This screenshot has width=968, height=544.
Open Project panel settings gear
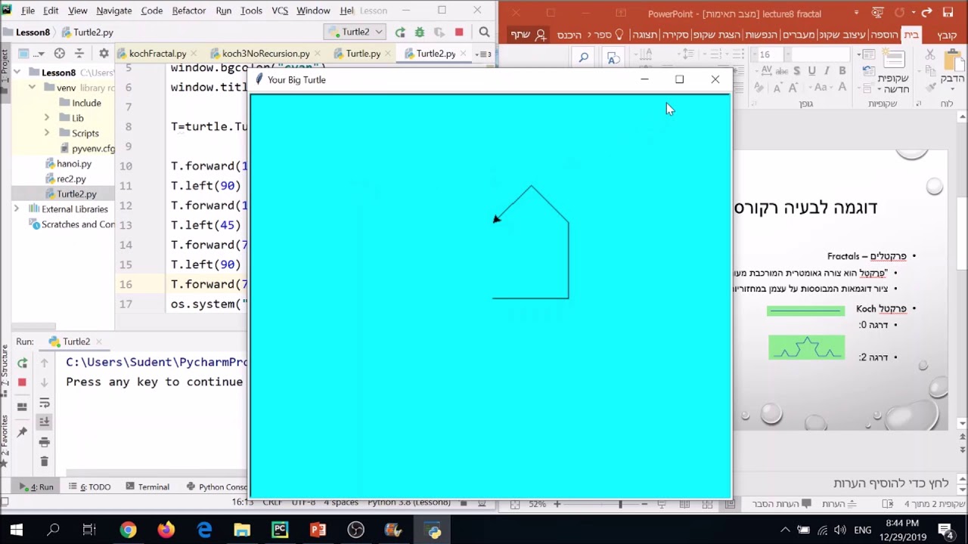104,53
